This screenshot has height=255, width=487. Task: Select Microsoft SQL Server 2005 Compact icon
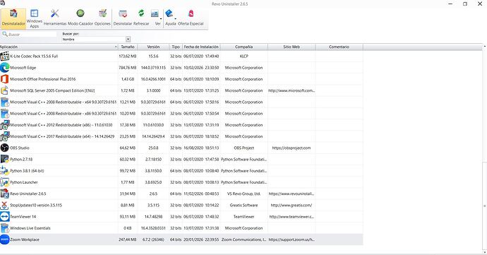tap(5, 91)
